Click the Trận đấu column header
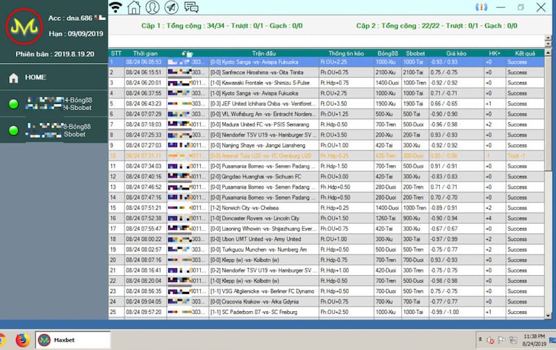Screen dimensions: 556x350 (264, 53)
